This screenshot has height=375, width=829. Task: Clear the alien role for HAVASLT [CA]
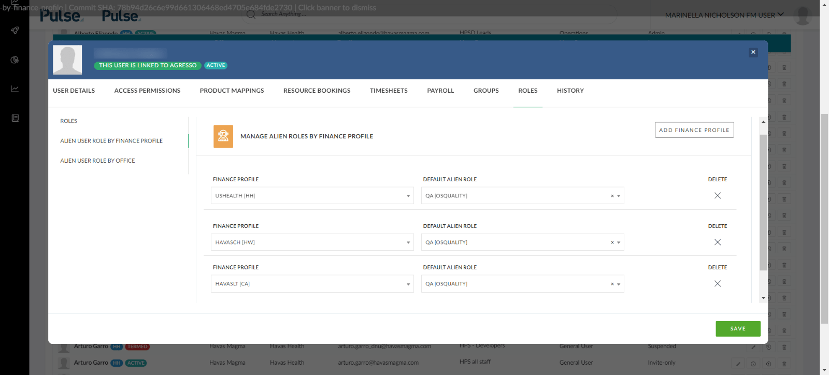click(x=612, y=284)
